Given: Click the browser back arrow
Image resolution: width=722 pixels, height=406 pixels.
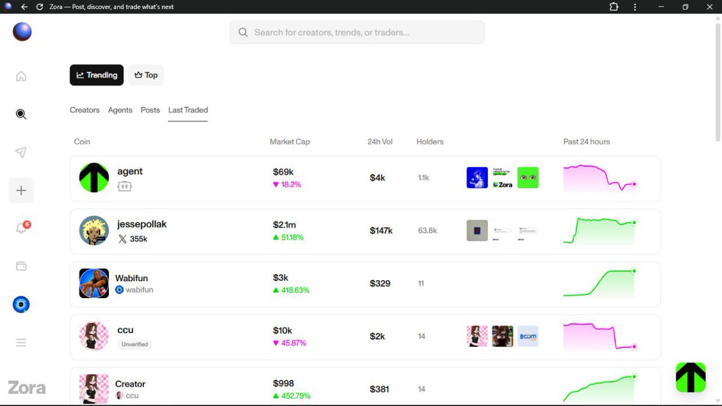Looking at the screenshot, I should pyautogui.click(x=24, y=7).
